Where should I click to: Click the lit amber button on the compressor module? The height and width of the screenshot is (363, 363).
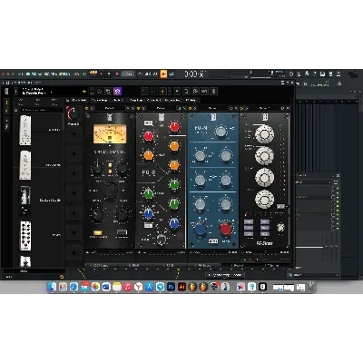pos(97,232)
